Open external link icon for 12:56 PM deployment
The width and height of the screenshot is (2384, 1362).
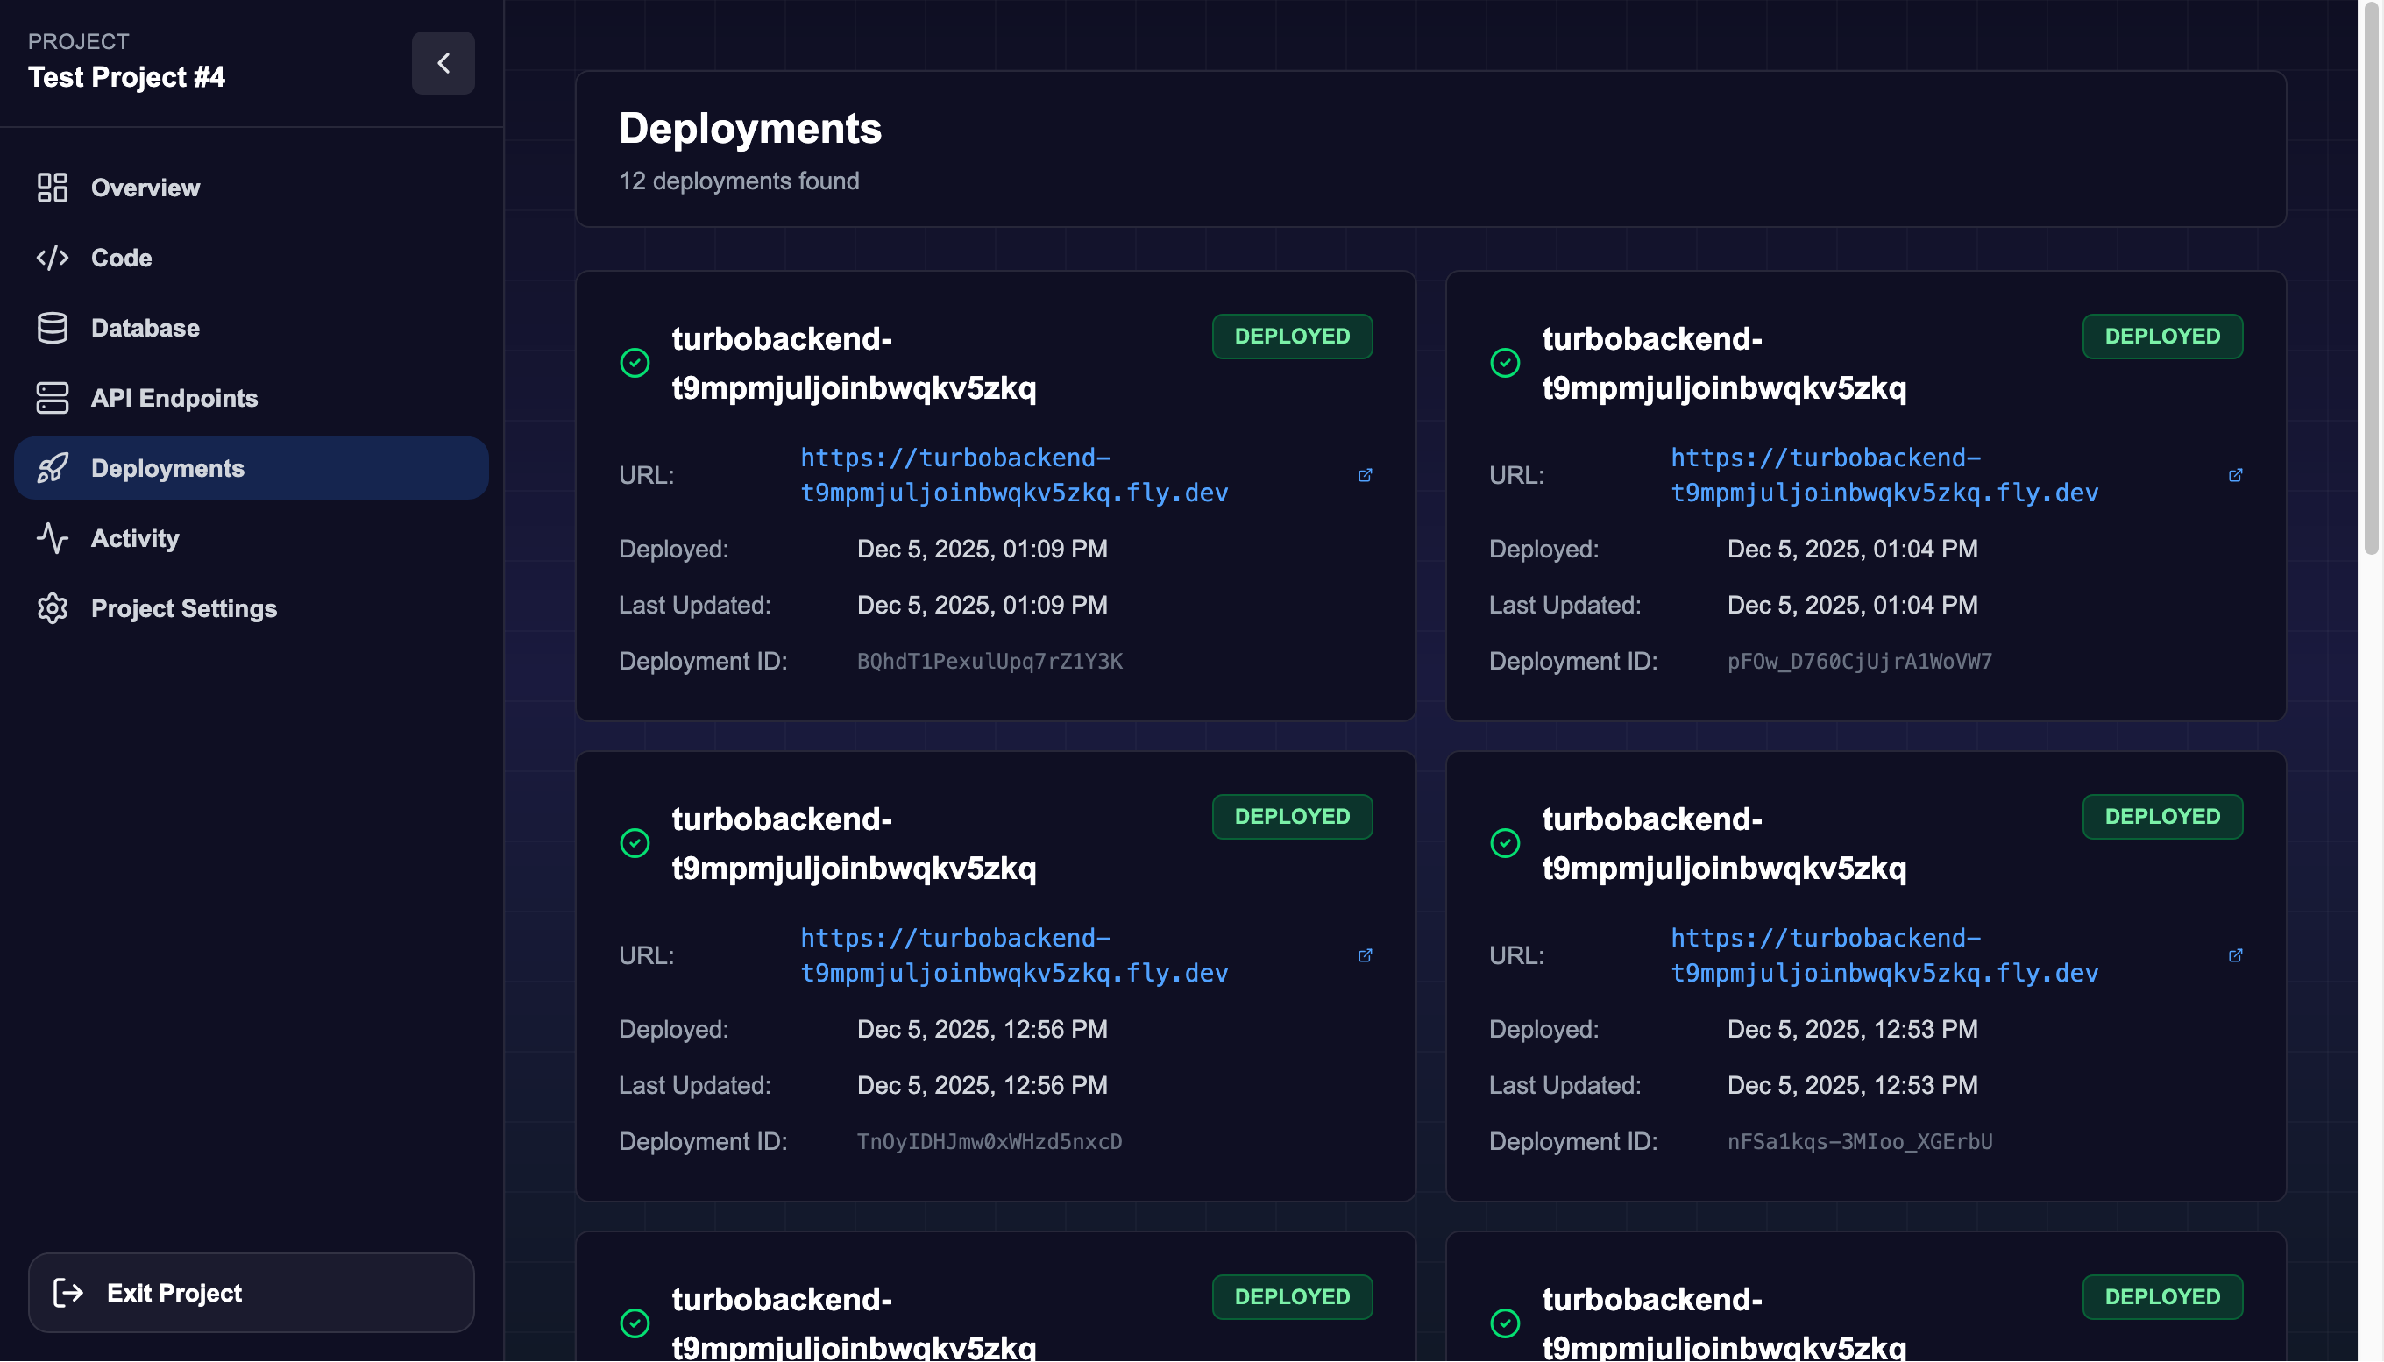point(1365,955)
